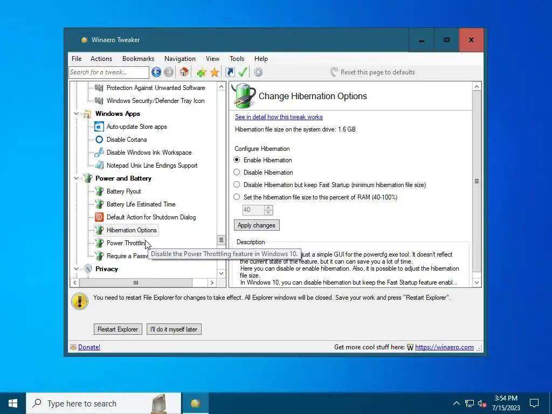Image resolution: width=552 pixels, height=414 pixels.
Task: Open the https://winaero.com link
Action: (444, 347)
